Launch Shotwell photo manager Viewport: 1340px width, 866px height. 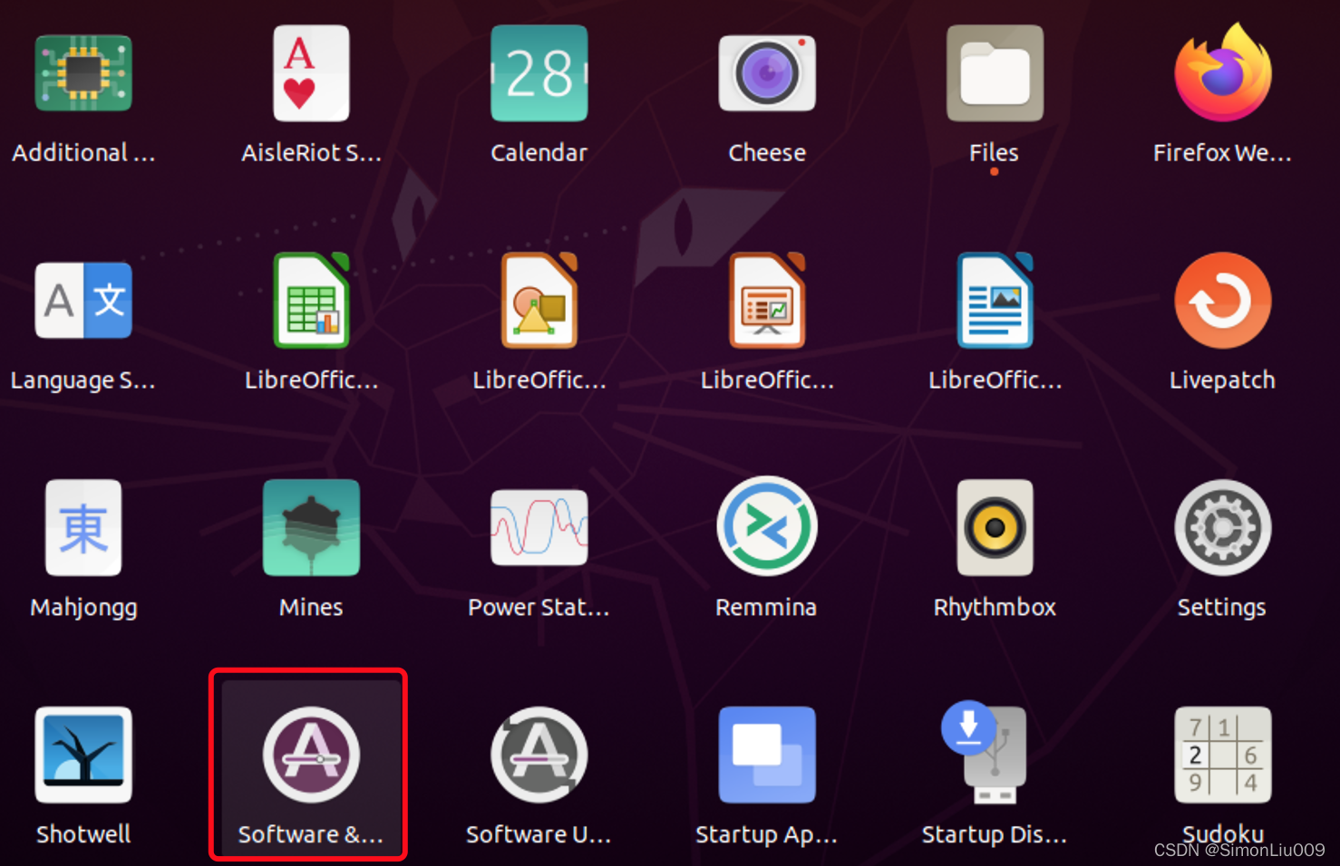tap(83, 755)
